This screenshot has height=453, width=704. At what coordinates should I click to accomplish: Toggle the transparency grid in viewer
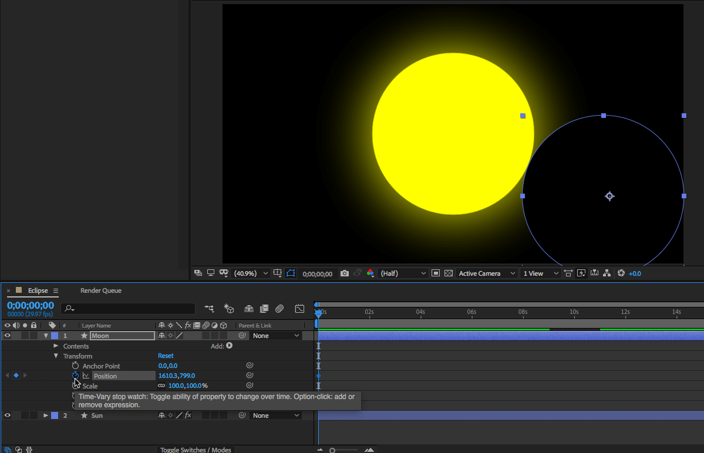[x=449, y=273]
